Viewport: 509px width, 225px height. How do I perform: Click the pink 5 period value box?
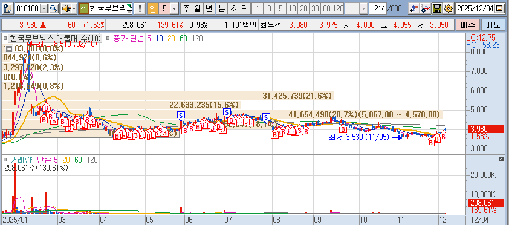(164, 8)
